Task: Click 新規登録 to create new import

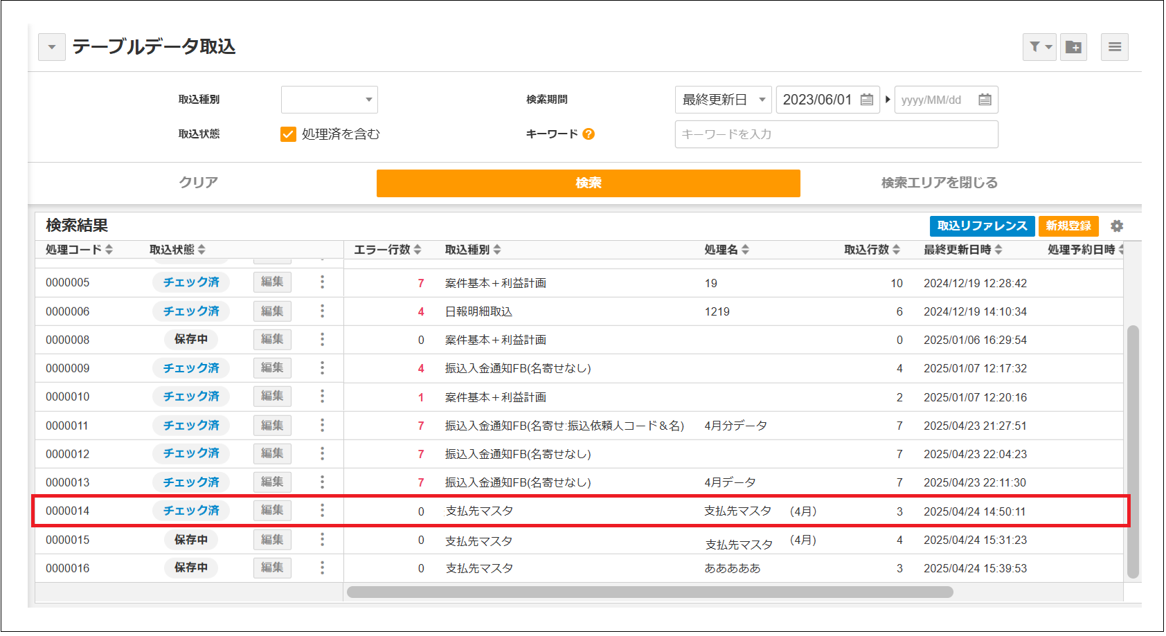Action: [1068, 226]
